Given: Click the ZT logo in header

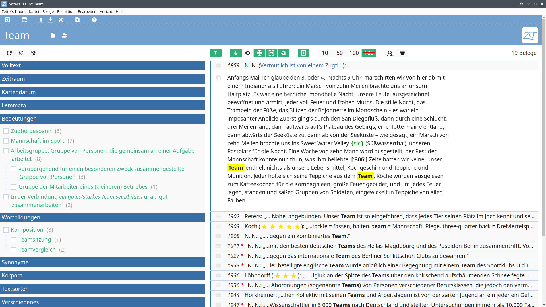Looking at the screenshot, I should (530, 35).
